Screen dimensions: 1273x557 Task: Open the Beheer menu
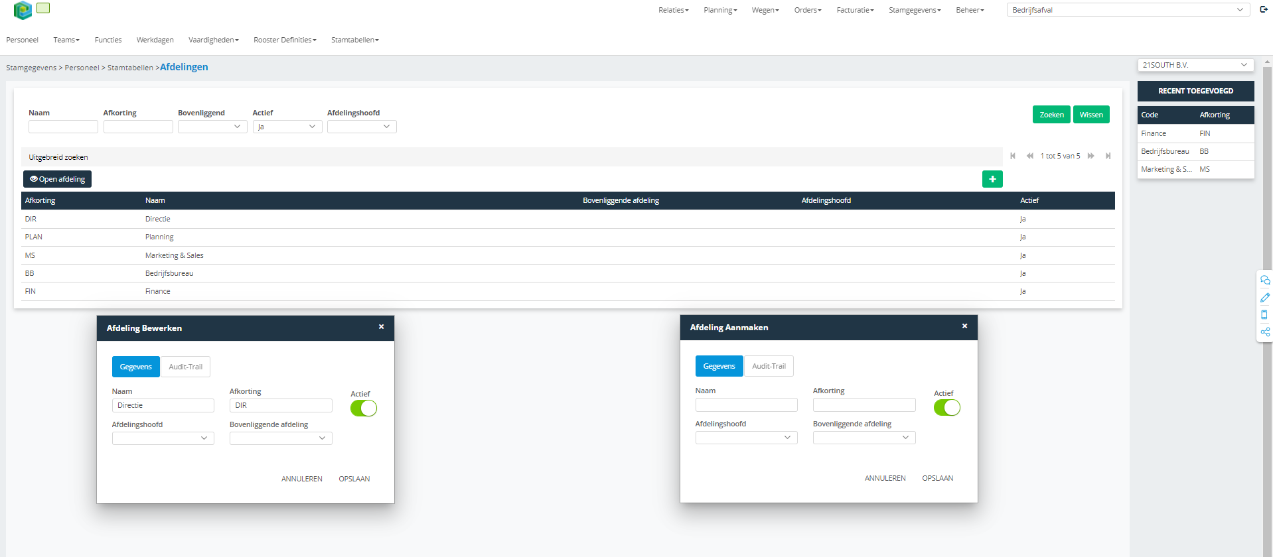click(x=970, y=10)
